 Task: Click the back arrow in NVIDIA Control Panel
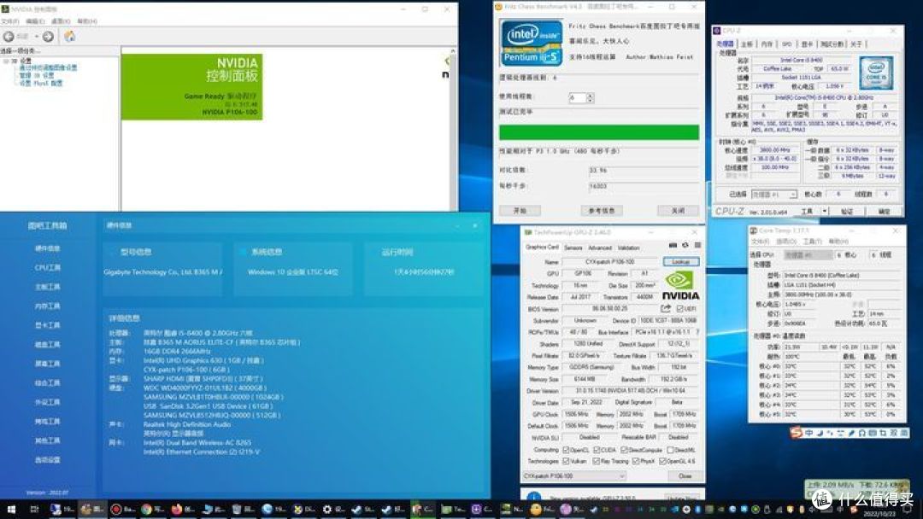(9, 37)
